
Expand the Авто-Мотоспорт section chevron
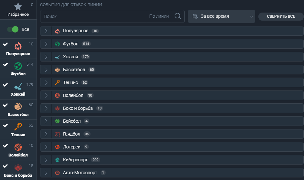point(46,173)
